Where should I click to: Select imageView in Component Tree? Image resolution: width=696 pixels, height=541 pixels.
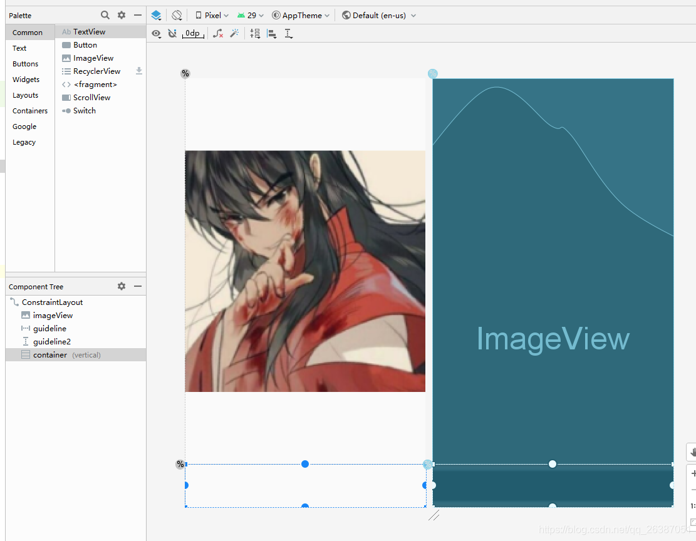(76, 316)
